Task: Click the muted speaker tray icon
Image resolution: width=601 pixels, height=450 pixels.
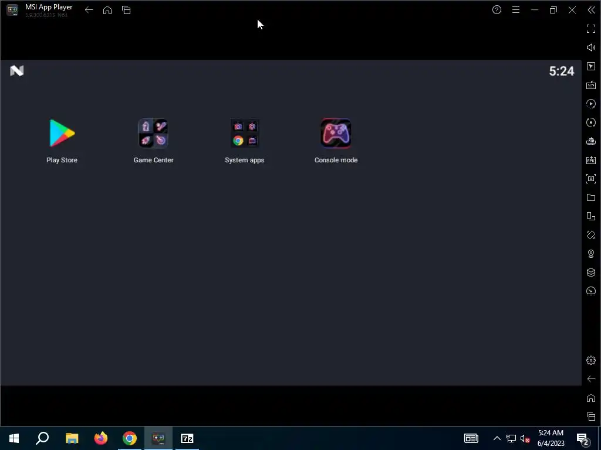Action: [x=525, y=438]
